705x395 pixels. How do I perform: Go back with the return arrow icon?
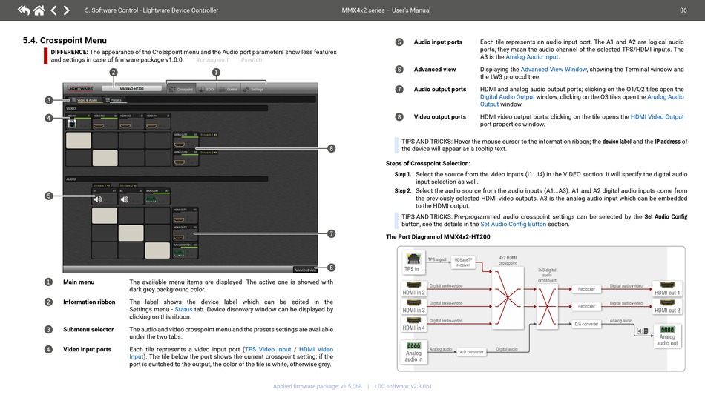[24, 10]
